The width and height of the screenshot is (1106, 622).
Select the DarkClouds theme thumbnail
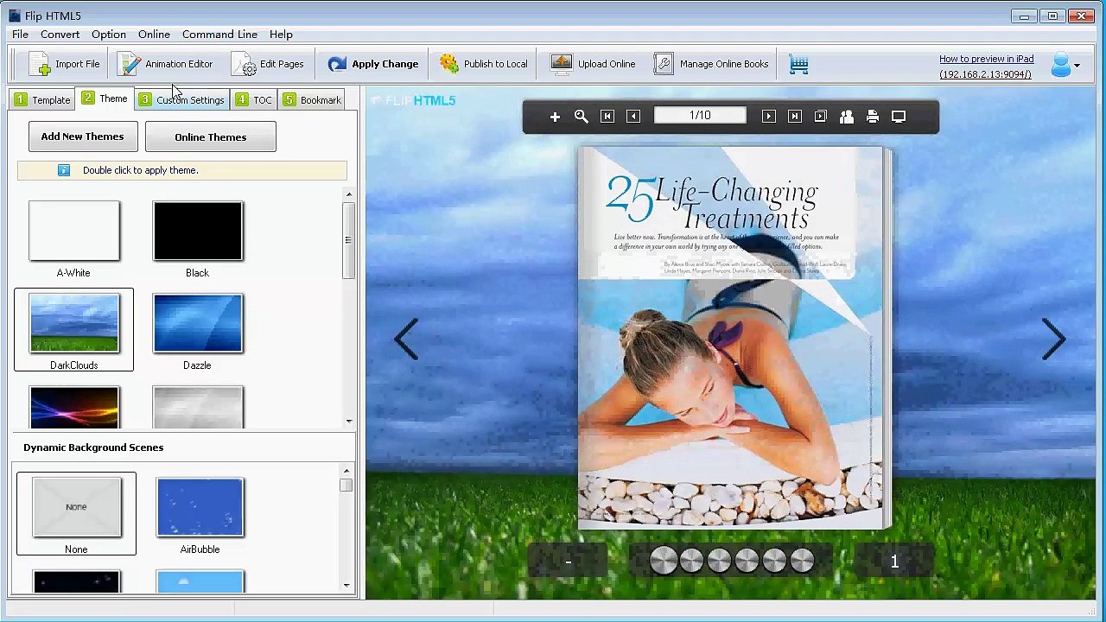point(74,323)
